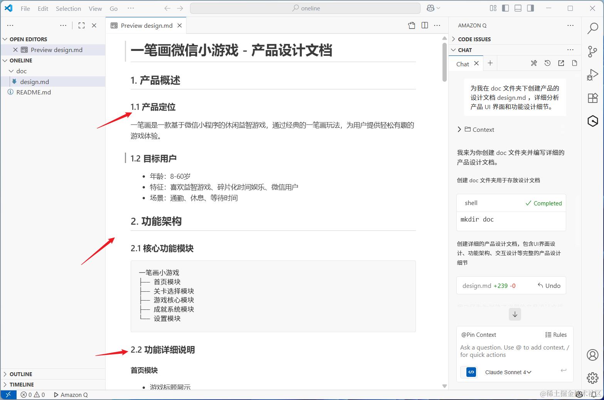
Task: Open editor More Actions ellipsis
Action: point(437,25)
